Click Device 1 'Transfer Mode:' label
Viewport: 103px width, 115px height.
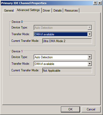click(21, 64)
